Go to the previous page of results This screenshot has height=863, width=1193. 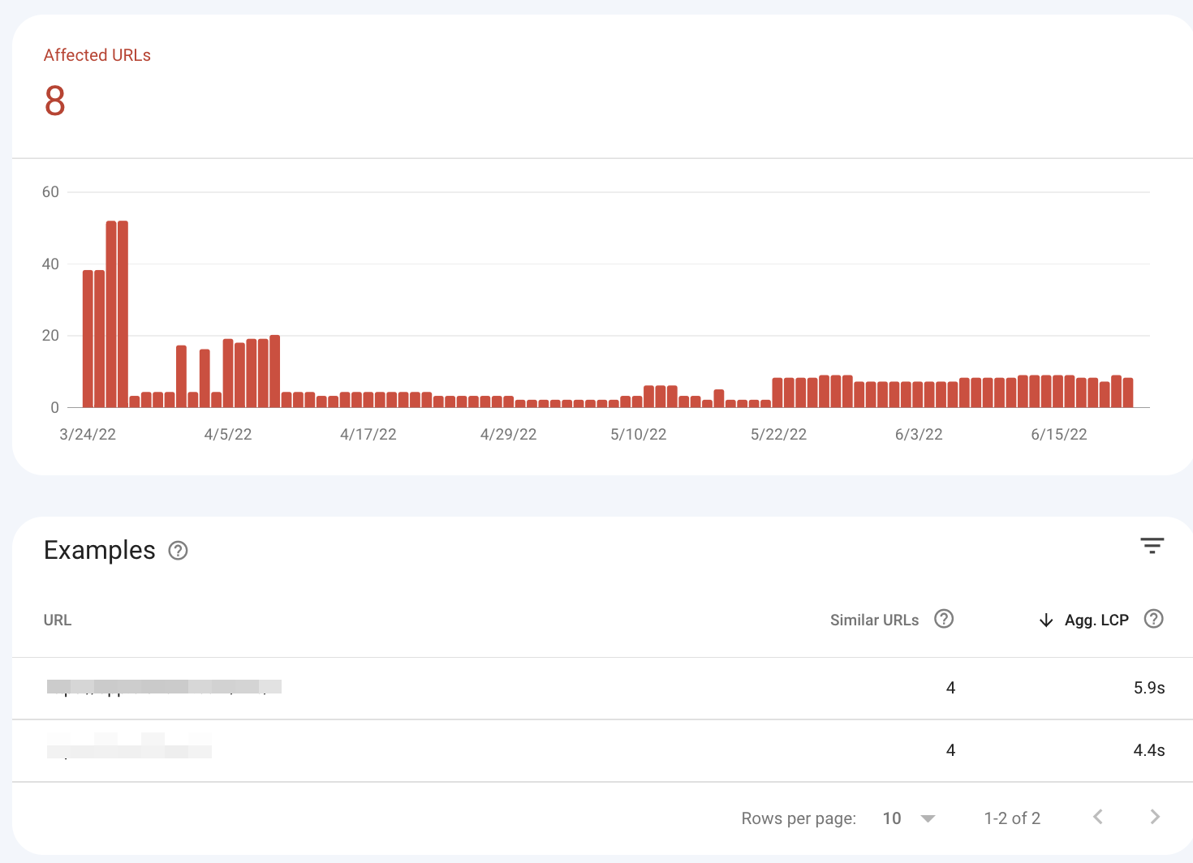pos(1098,817)
